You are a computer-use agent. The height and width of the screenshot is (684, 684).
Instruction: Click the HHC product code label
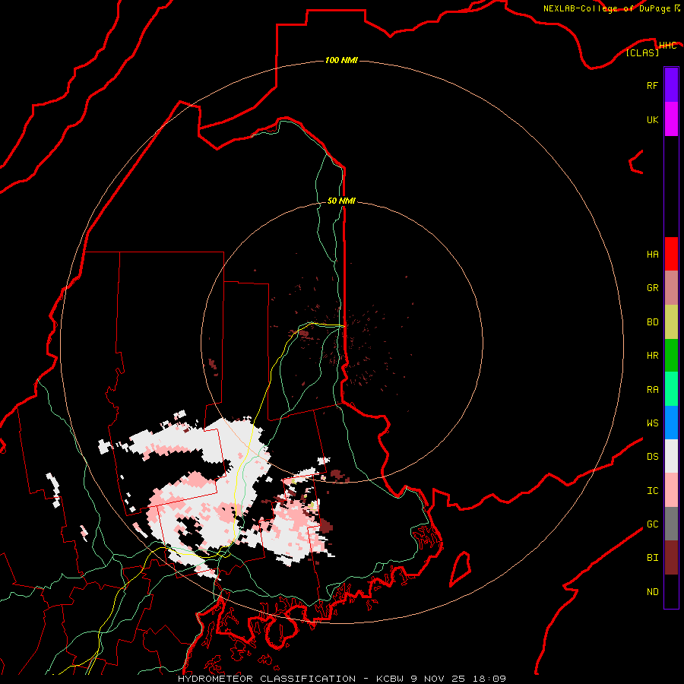[667, 46]
